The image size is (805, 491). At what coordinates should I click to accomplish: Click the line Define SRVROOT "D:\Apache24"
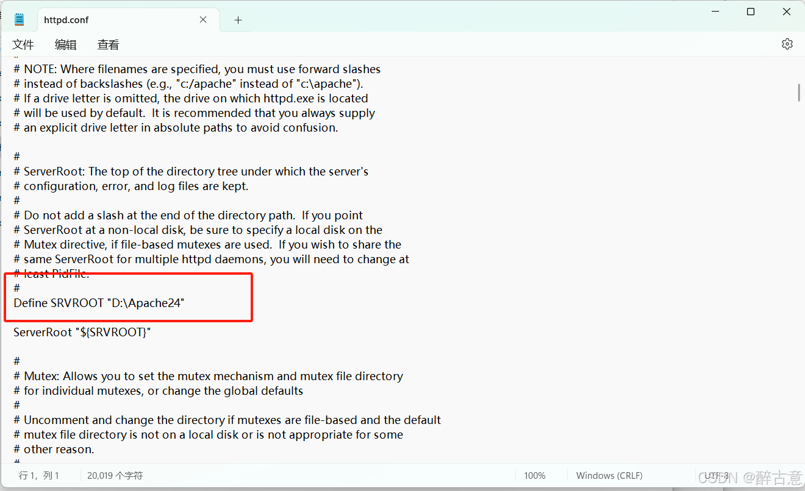click(99, 303)
